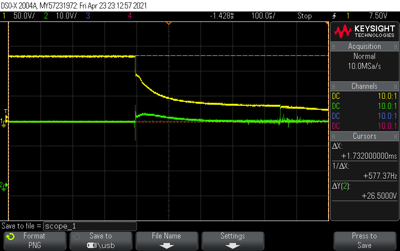The height and width of the screenshot is (251, 400).
Task: Click the scope_1 file name field
Action: [x=90, y=226]
